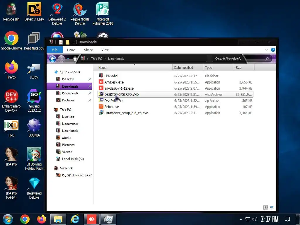Click the Start button on taskbar
Screen dimensions: 300x225
pyautogui.click(x=8, y=219)
